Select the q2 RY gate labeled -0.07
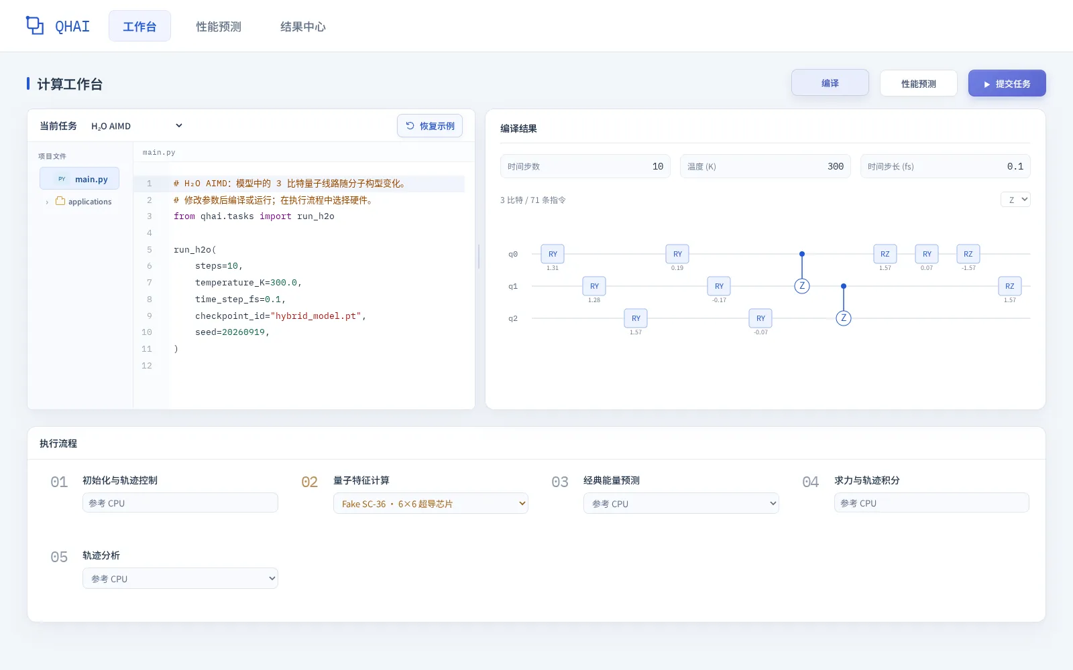This screenshot has height=670, width=1073. click(760, 318)
